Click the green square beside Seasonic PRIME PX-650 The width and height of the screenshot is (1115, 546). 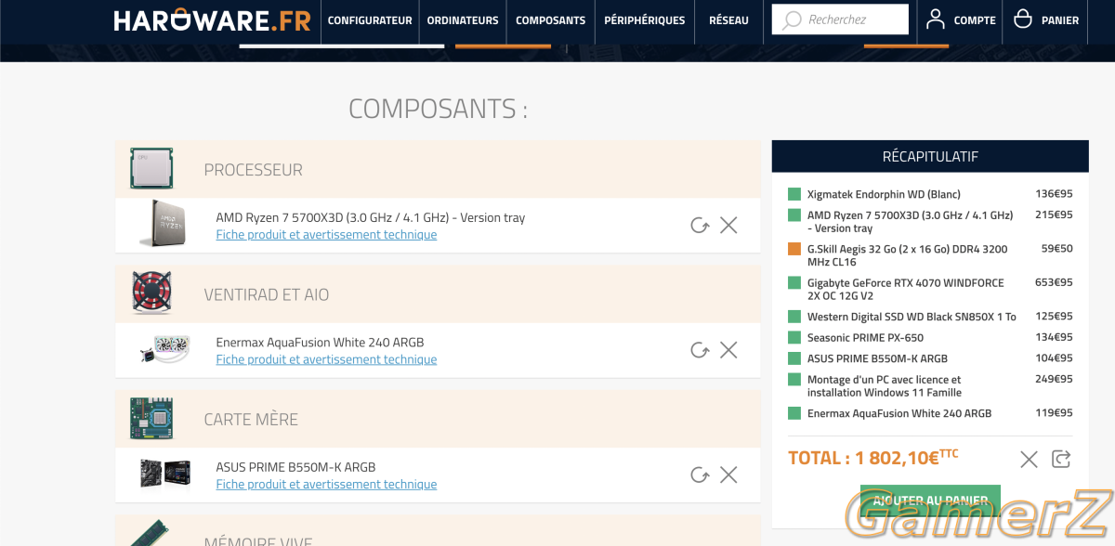(794, 337)
